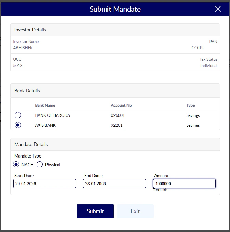Click account number 92201
This screenshot has width=230, height=232.
(x=117, y=125)
